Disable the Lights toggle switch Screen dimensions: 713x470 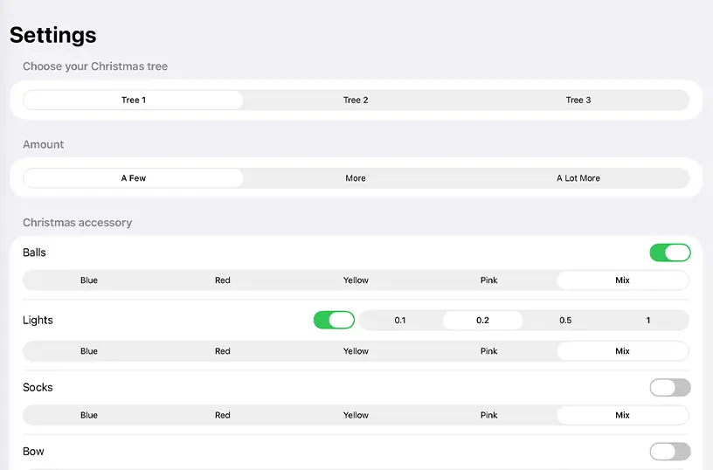click(334, 320)
